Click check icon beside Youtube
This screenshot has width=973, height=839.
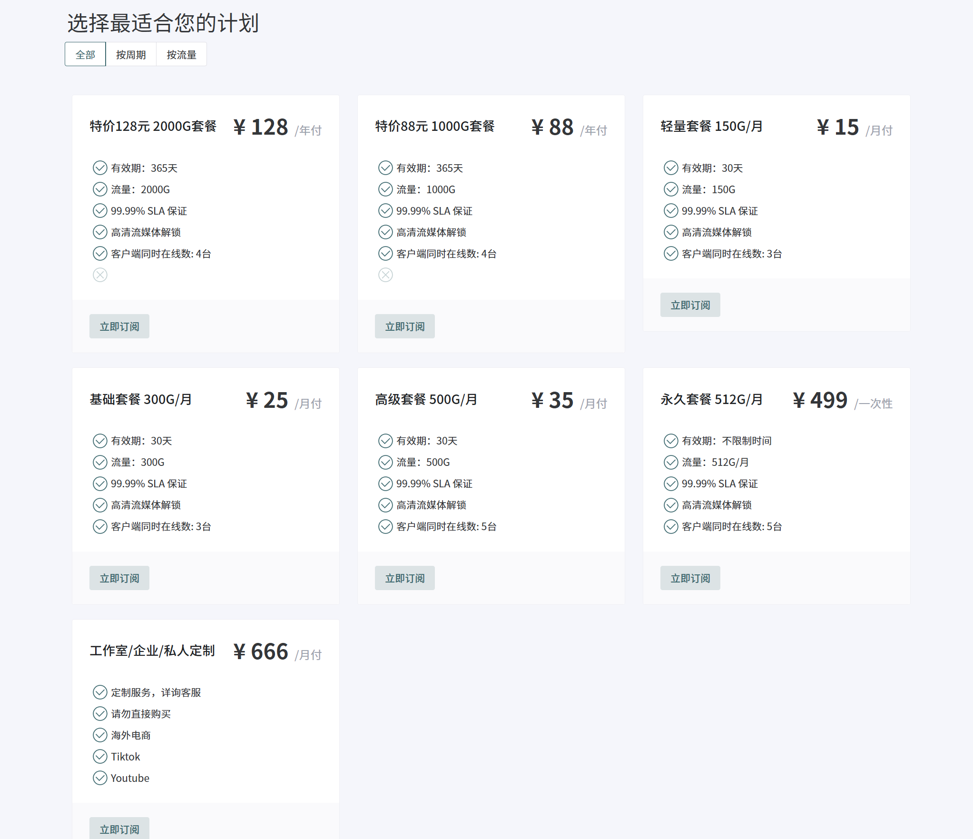(100, 778)
